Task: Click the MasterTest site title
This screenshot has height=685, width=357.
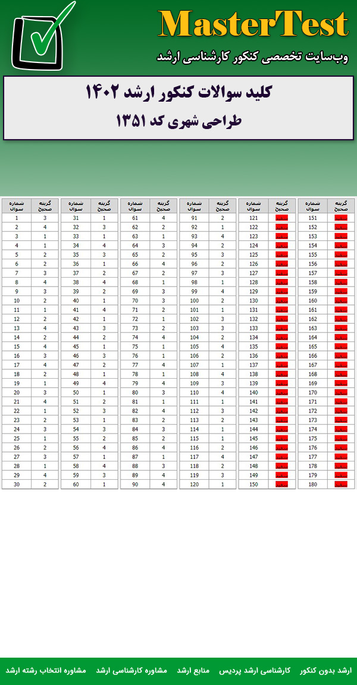Action: point(253,25)
